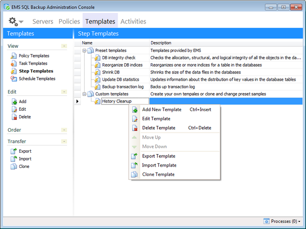Click the Import icon in Transfer section
This screenshot has width=306, height=229.
(13, 159)
